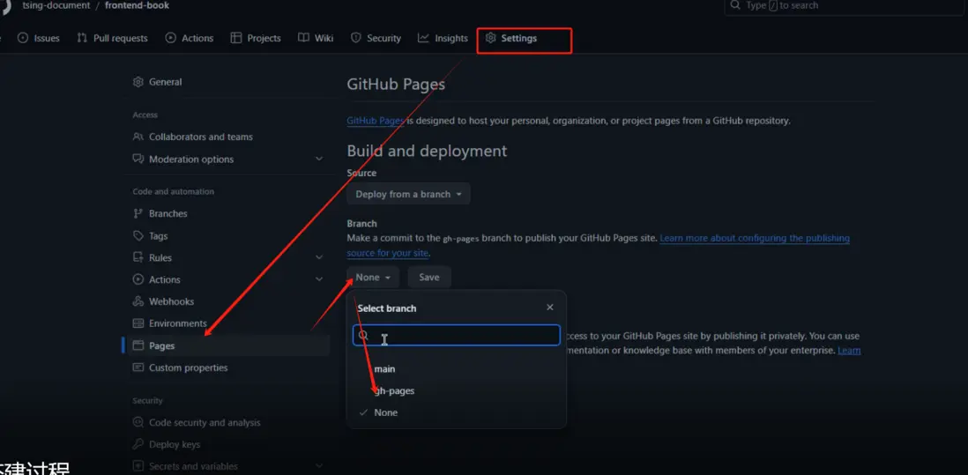This screenshot has height=475, width=968.
Task: Expand the sidebar Actions chevron
Action: click(319, 279)
